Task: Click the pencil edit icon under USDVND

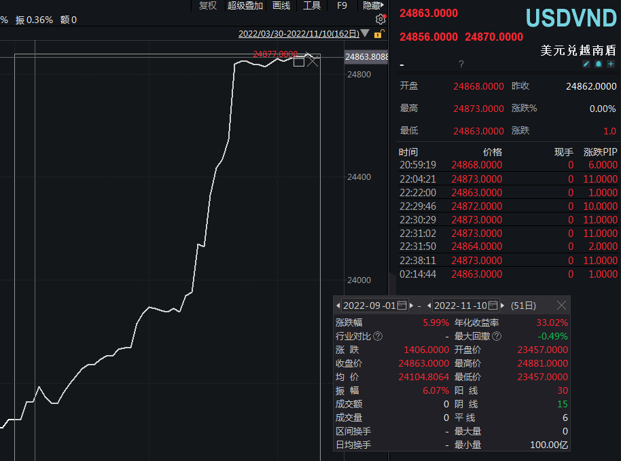Action: [x=587, y=64]
